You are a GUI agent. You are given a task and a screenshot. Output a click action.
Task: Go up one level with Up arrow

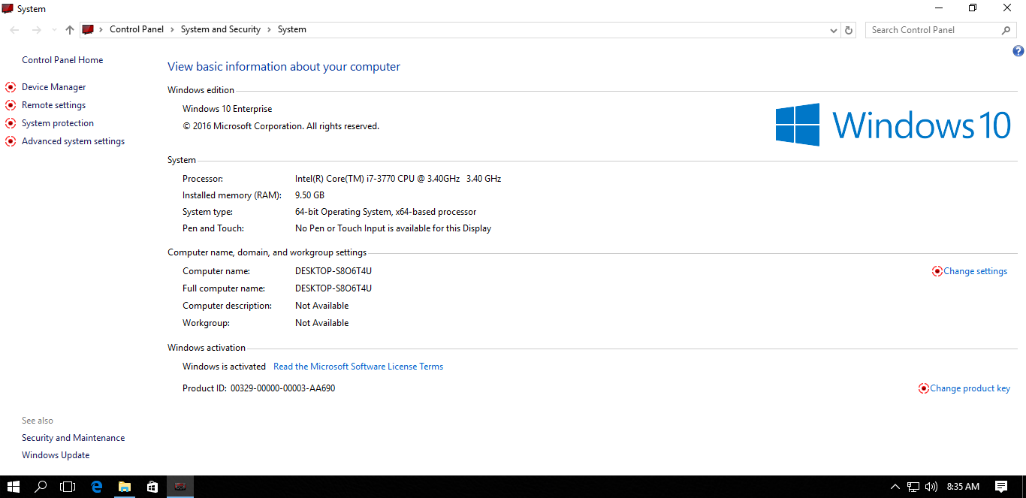tap(70, 30)
